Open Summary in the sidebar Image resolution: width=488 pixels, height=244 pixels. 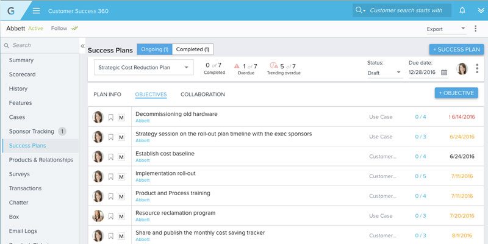click(x=21, y=60)
